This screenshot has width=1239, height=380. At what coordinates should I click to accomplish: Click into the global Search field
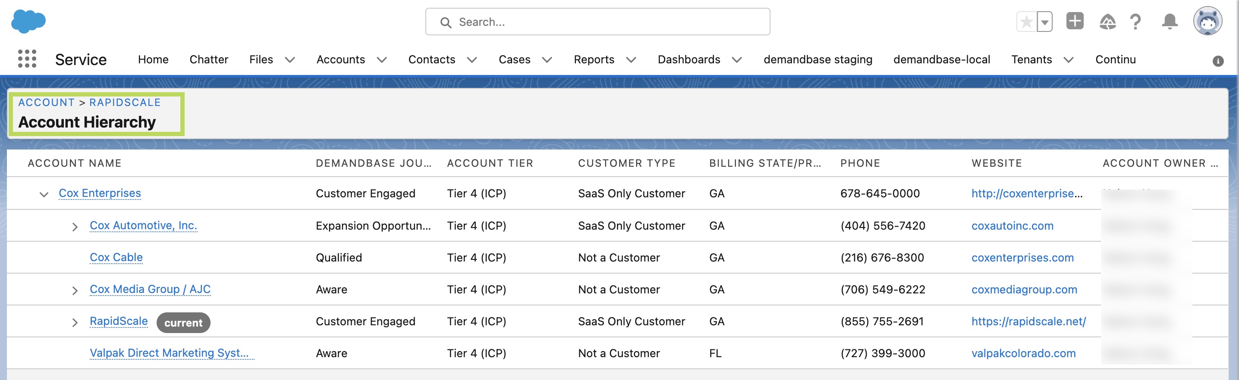[597, 22]
